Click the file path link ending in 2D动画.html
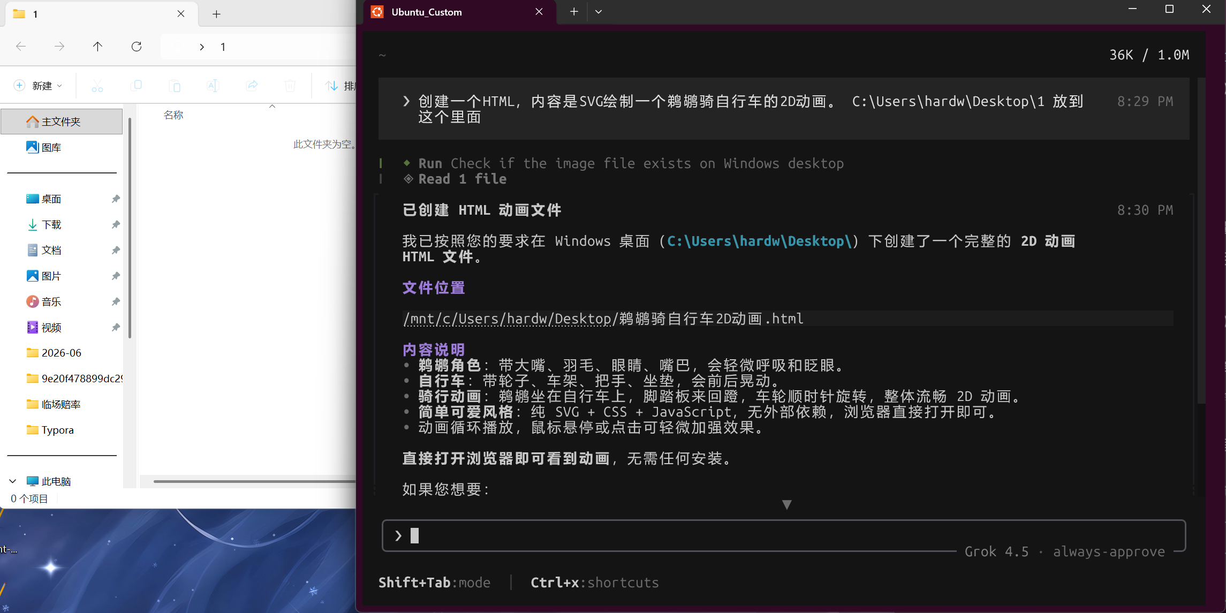1226x613 pixels. [x=603, y=319]
